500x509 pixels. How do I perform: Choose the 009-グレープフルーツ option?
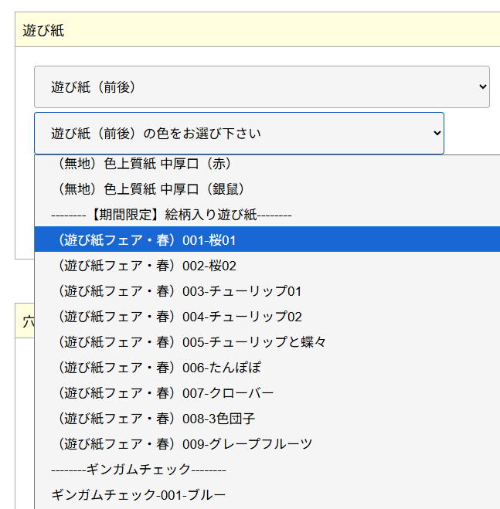click(185, 444)
